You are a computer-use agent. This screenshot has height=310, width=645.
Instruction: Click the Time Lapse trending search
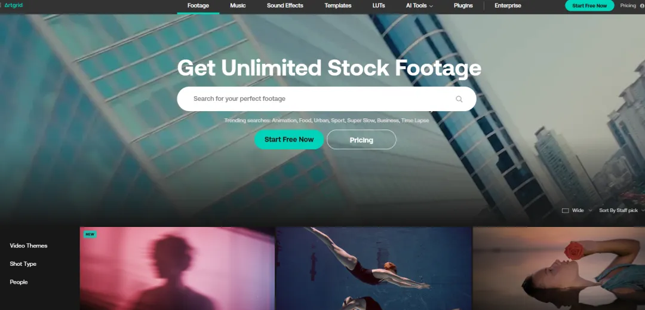coord(415,121)
